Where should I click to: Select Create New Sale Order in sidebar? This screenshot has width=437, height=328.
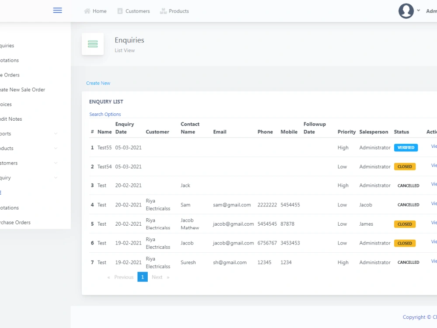[23, 90]
